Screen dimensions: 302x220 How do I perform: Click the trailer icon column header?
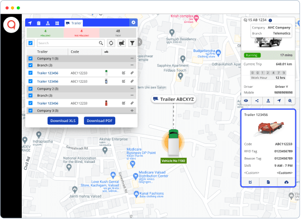(106, 52)
